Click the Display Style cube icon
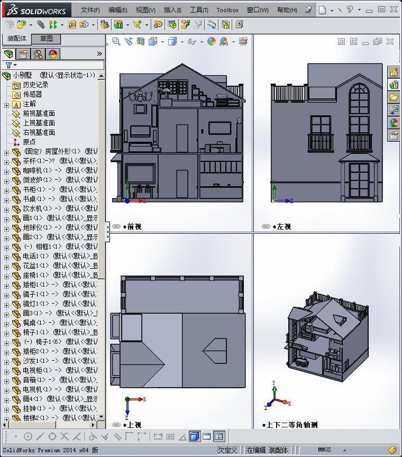The height and width of the screenshot is (457, 402). click(x=172, y=41)
